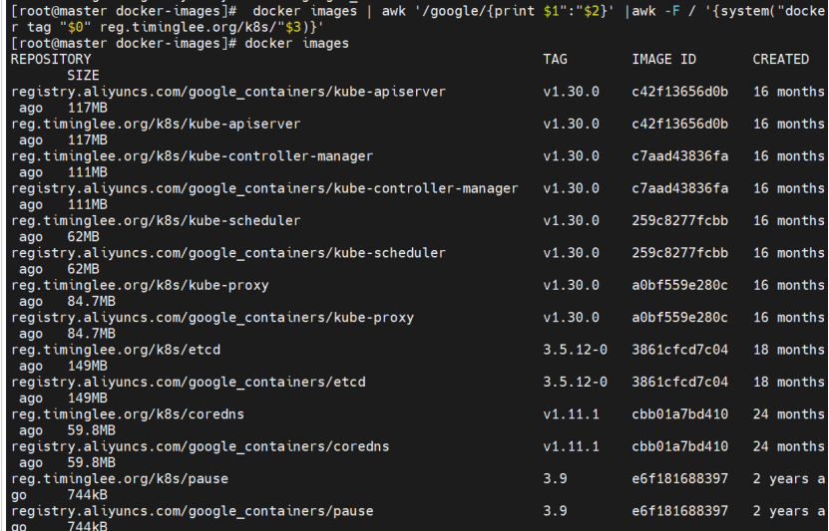This screenshot has width=829, height=531.
Task: Click tag 3.5.12-0 of reg.timinglee.org etcd
Action: point(576,350)
